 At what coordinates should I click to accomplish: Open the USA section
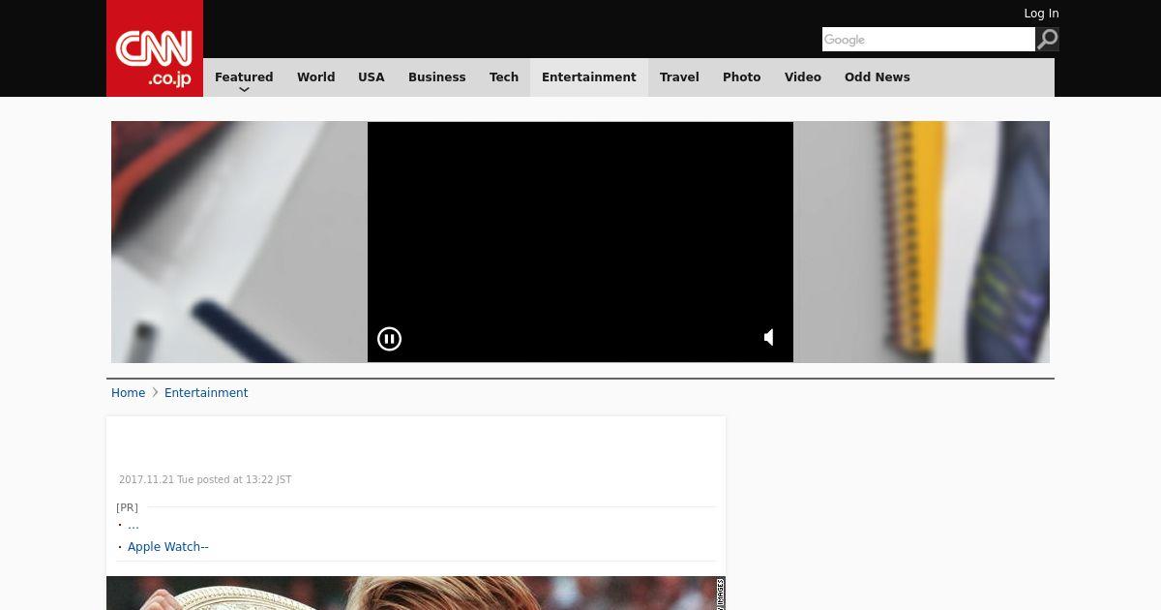372,77
